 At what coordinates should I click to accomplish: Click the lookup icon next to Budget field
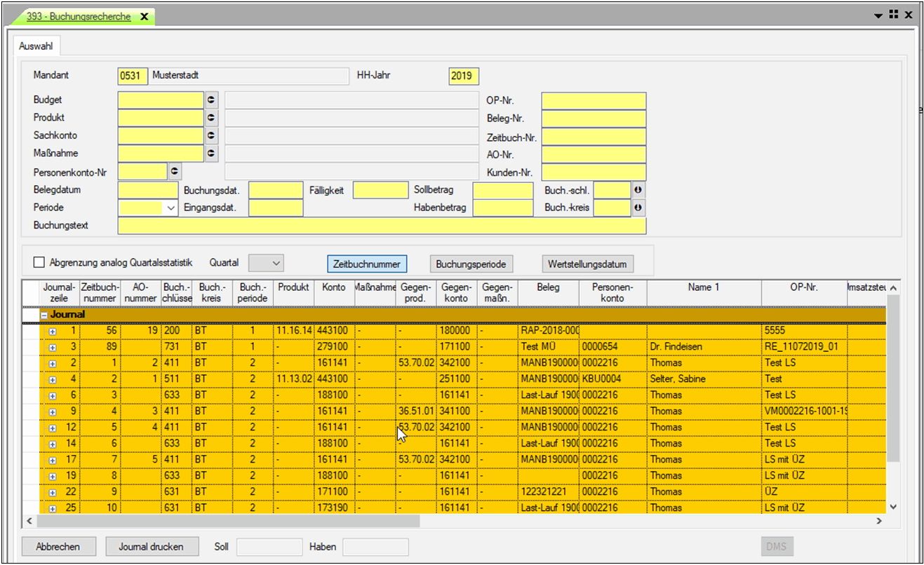[x=212, y=101]
